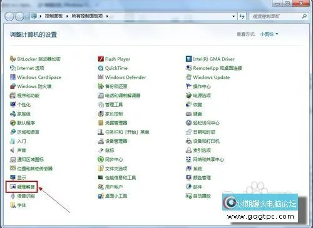Click the 入门 link
The image size is (313, 228).
[22, 141]
